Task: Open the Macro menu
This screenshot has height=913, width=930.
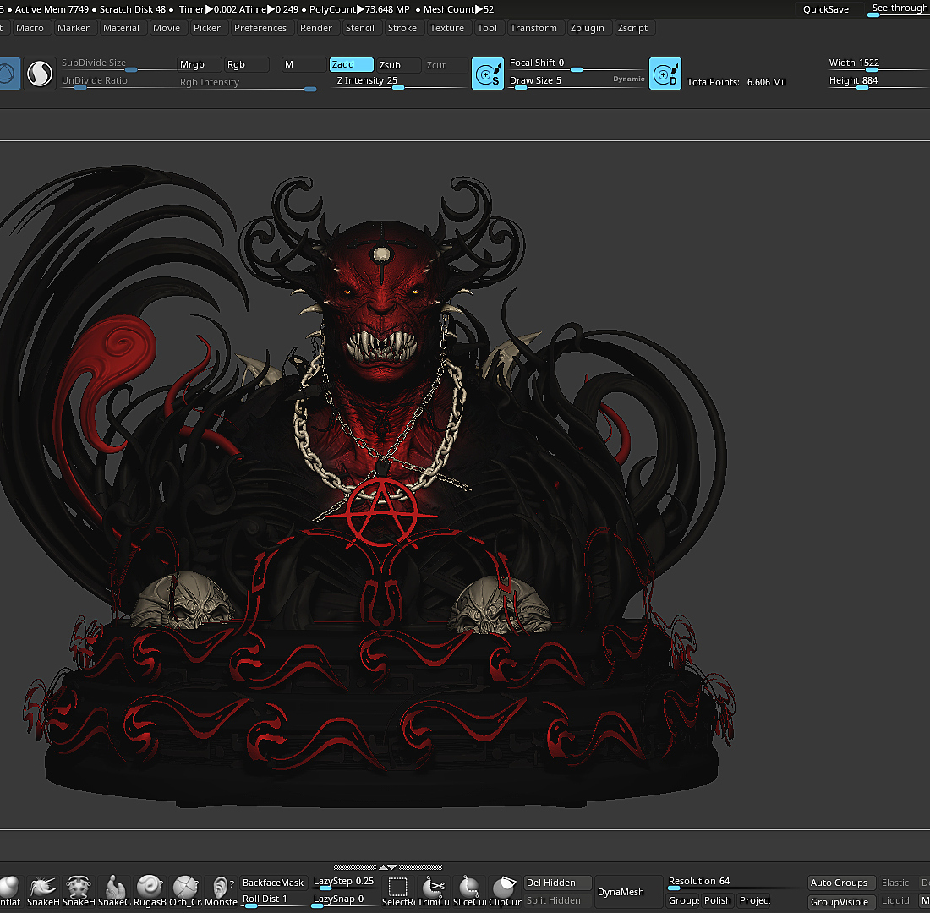Action: coord(30,28)
